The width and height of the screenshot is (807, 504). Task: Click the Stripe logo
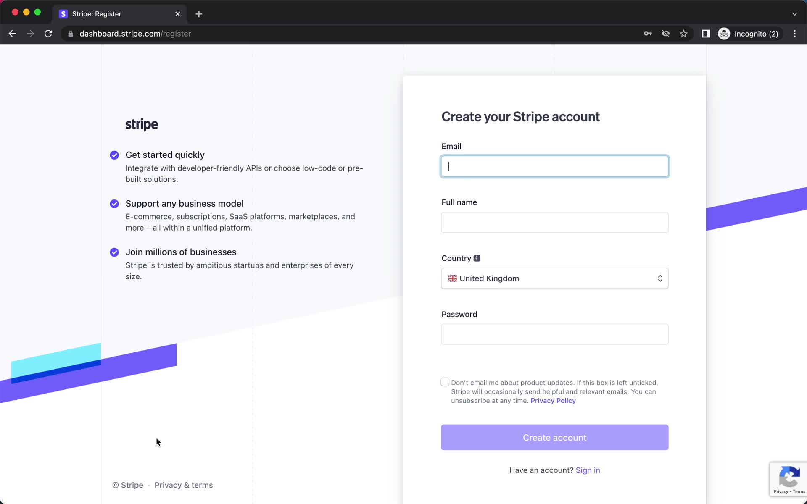(x=142, y=124)
